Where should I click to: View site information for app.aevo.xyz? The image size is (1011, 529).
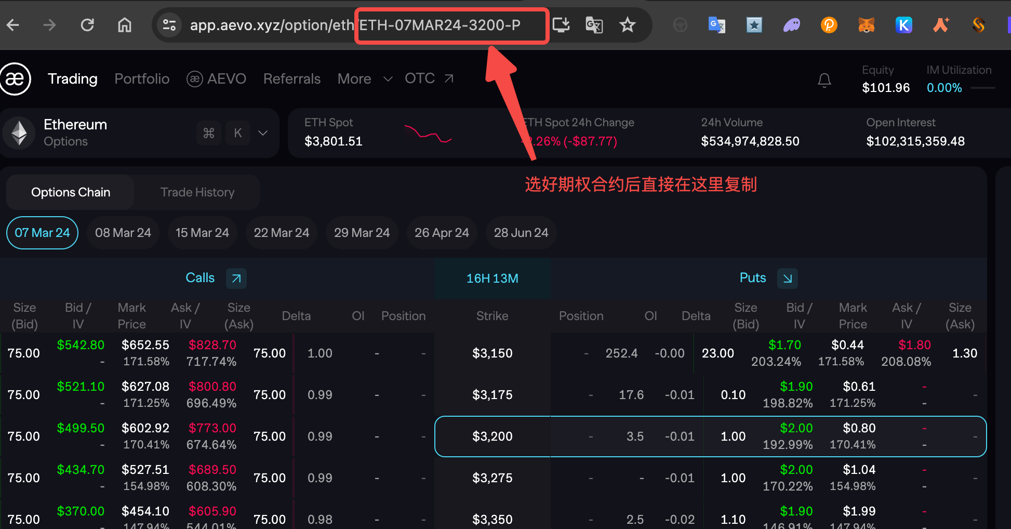169,25
